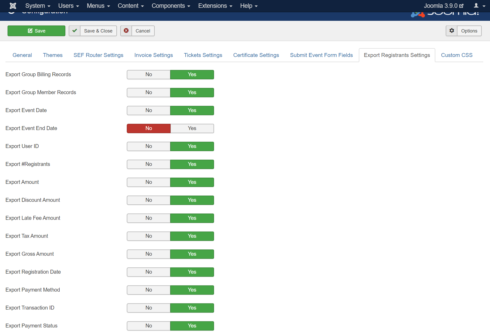Set Export #Registrants to No

[x=149, y=164]
